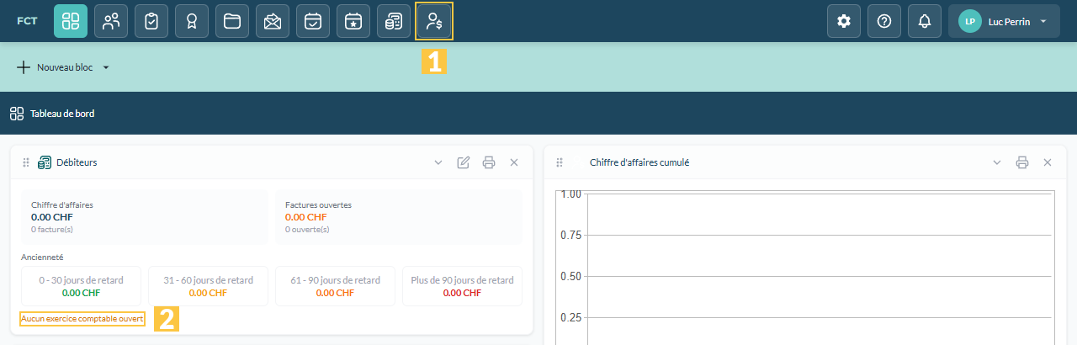Screen dimensions: 1077x345
Task: Open the dashboard grid icon in top bar
Action: 71,21
